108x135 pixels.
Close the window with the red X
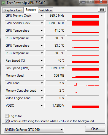tap(101, 2)
